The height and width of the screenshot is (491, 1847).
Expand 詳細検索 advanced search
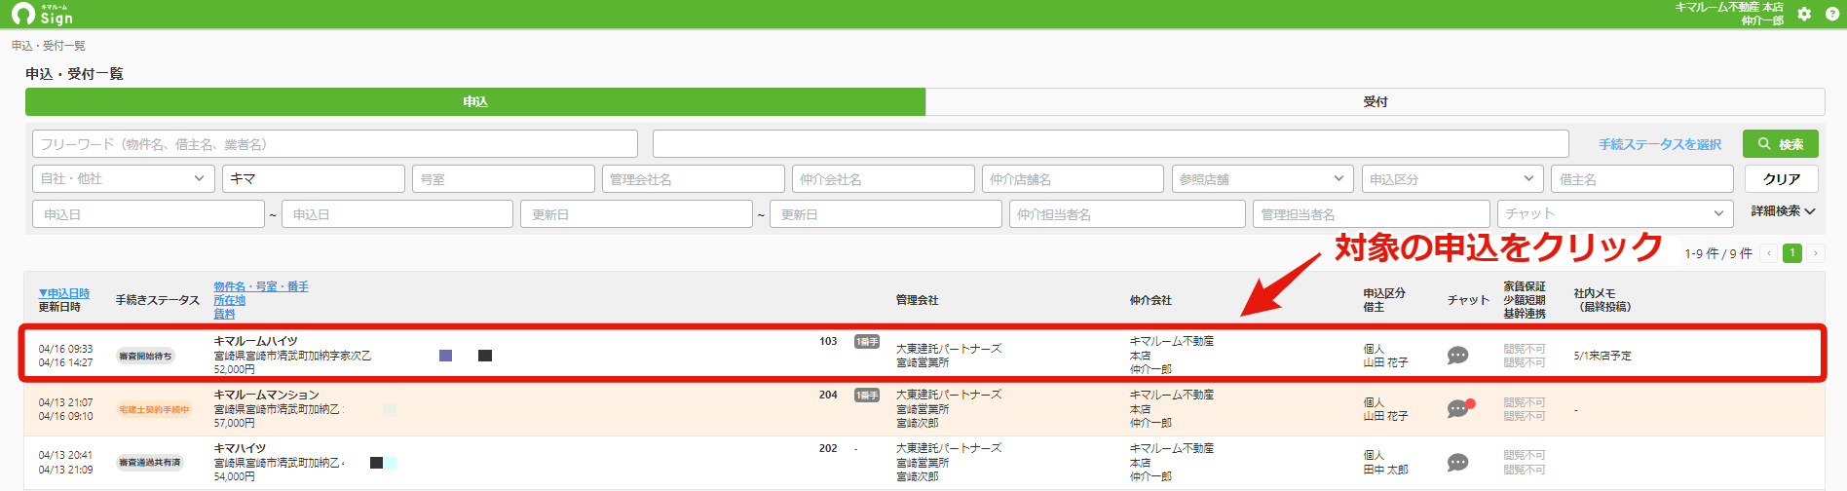(x=1783, y=211)
